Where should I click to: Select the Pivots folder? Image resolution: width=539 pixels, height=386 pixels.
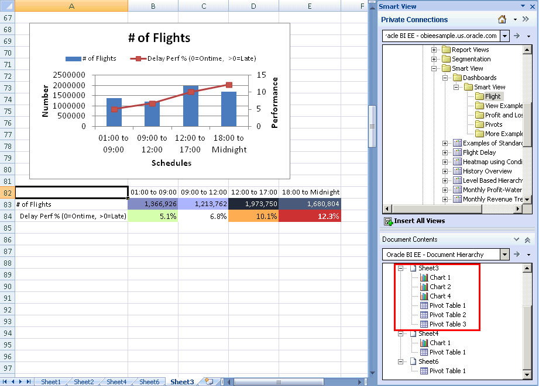pos(493,124)
